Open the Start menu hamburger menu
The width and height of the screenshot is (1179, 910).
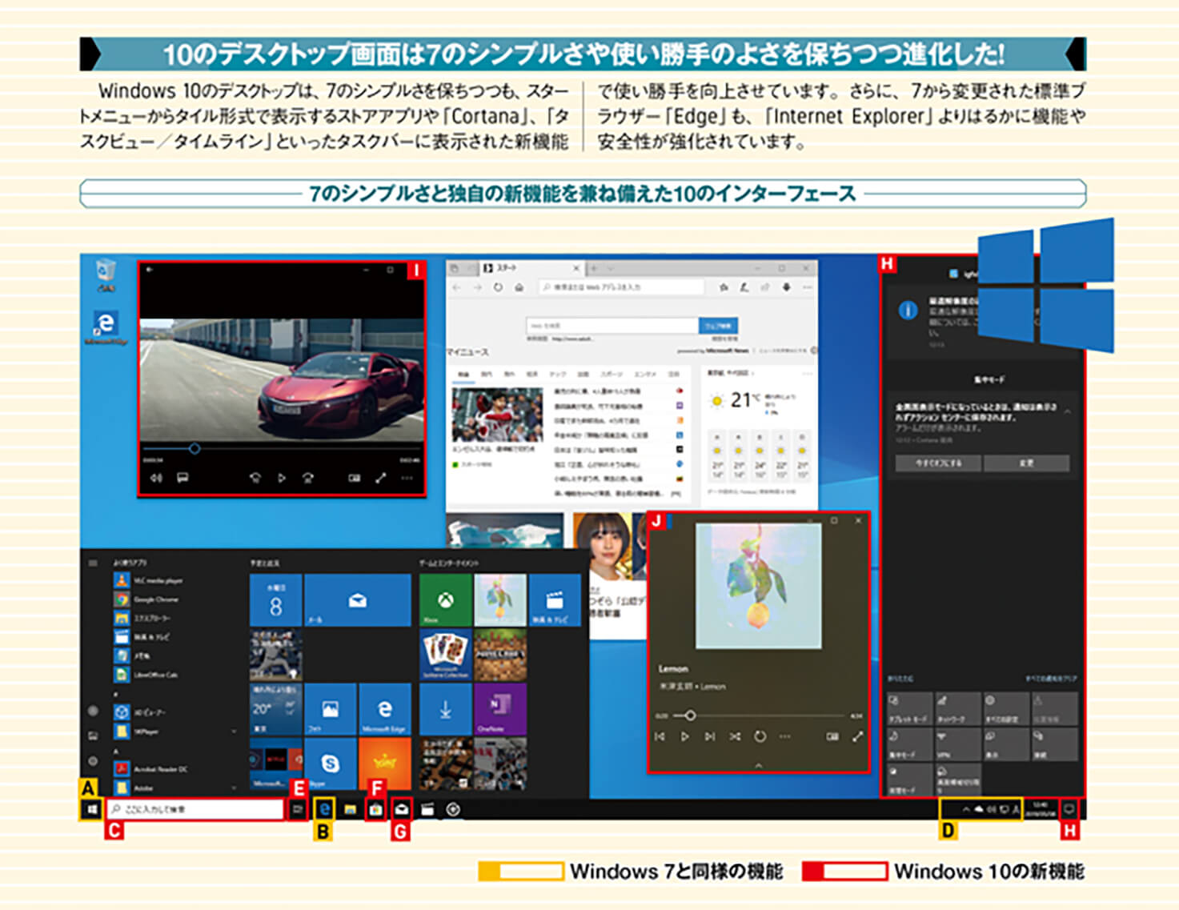pos(93,563)
